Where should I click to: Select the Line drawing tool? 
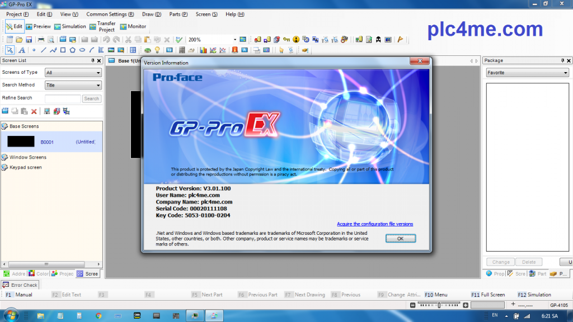(44, 50)
